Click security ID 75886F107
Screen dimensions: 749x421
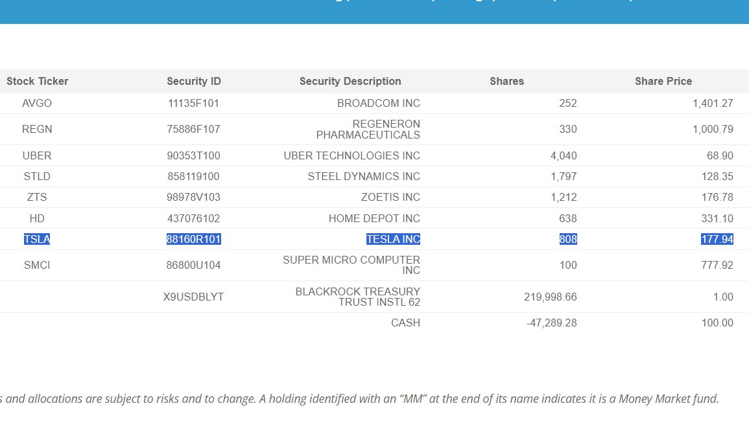click(x=193, y=129)
